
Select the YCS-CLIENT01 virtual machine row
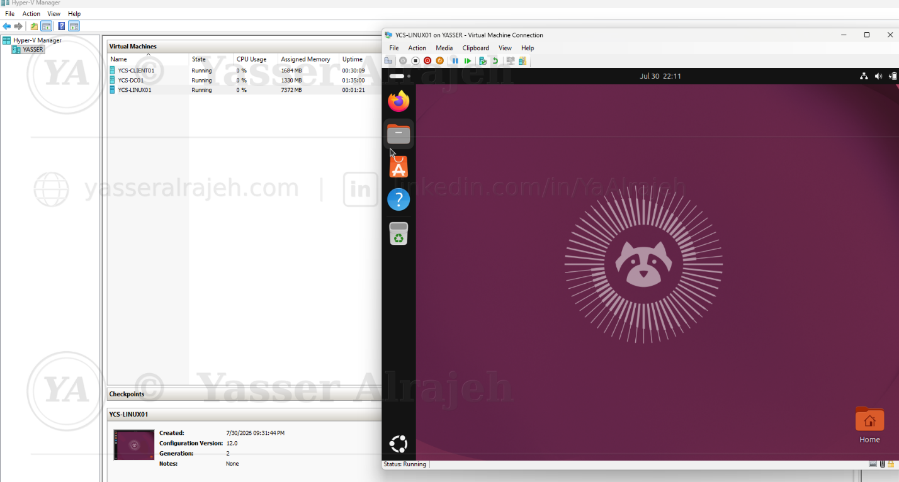pyautogui.click(x=244, y=70)
